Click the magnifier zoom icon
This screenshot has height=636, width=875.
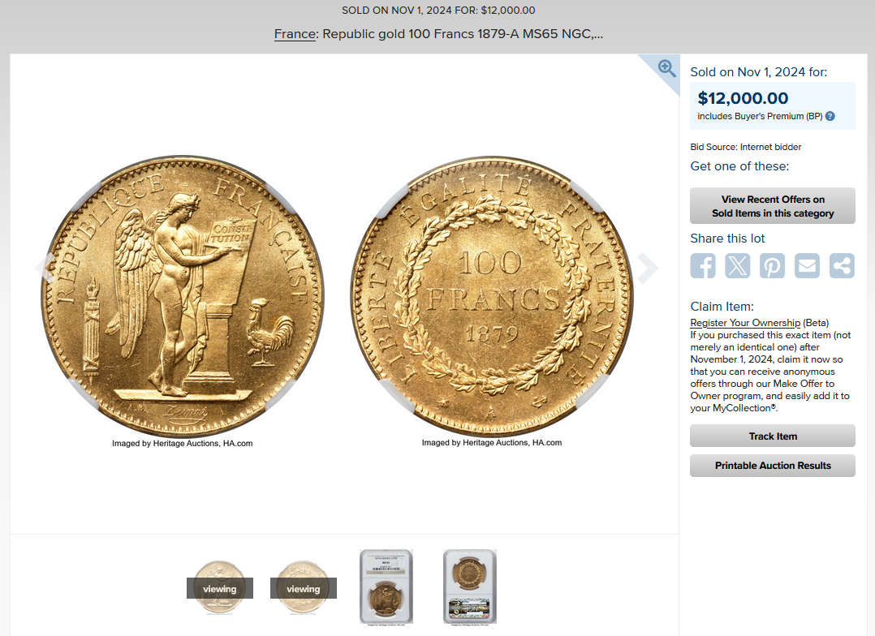pos(666,69)
